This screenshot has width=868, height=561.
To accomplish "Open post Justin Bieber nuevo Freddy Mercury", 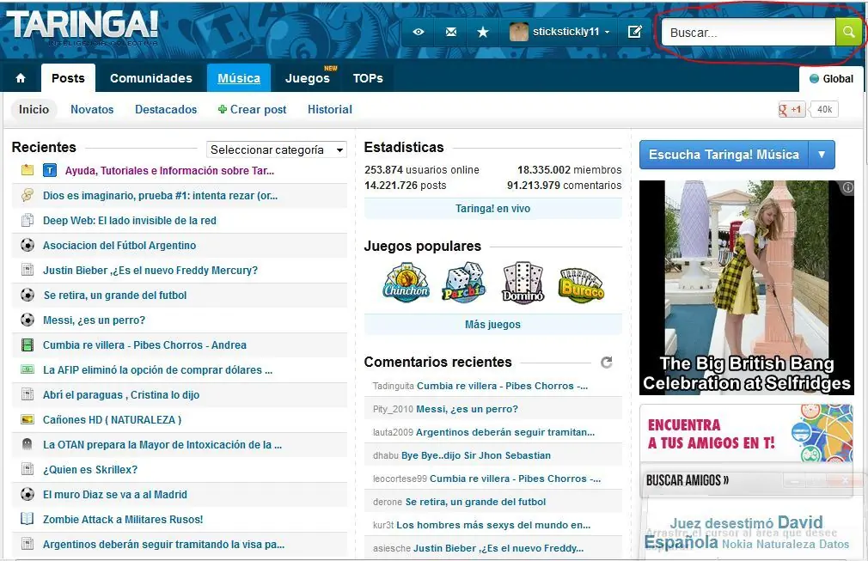I will 150,270.
